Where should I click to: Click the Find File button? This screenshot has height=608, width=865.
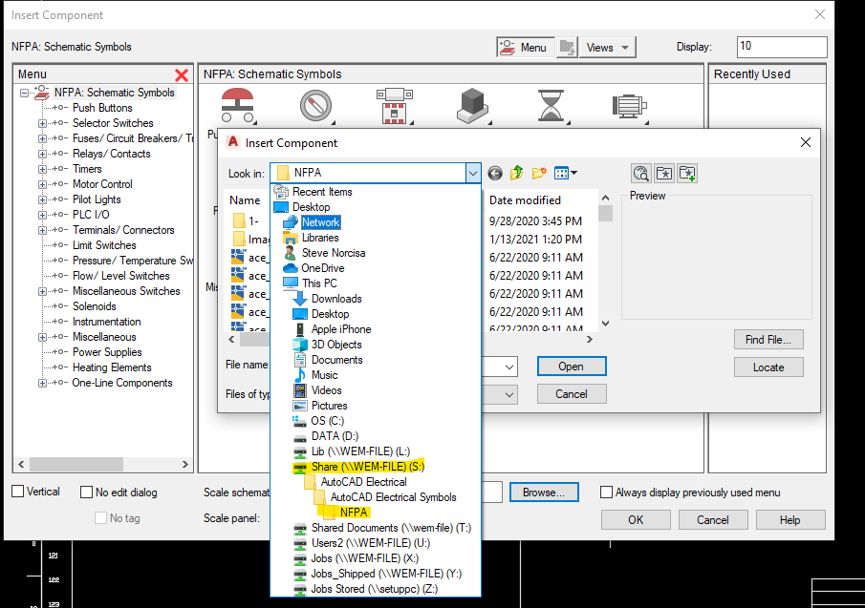coord(769,340)
